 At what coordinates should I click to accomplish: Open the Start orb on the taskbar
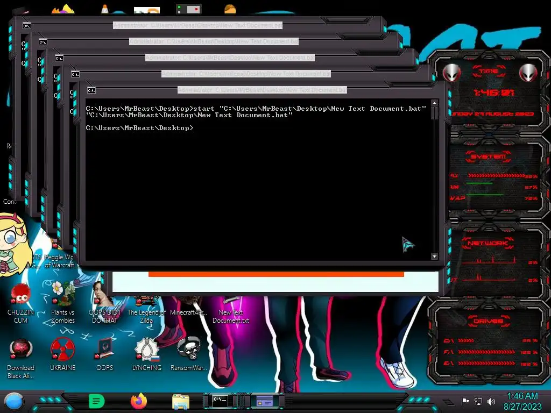(x=13, y=402)
